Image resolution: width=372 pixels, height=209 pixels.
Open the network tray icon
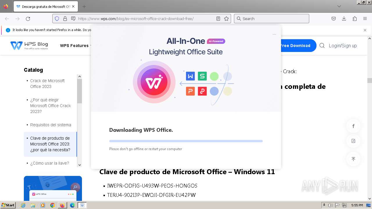[x=344, y=205]
